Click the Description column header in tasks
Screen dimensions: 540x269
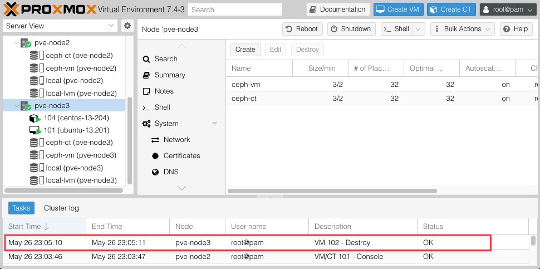pos(363,226)
